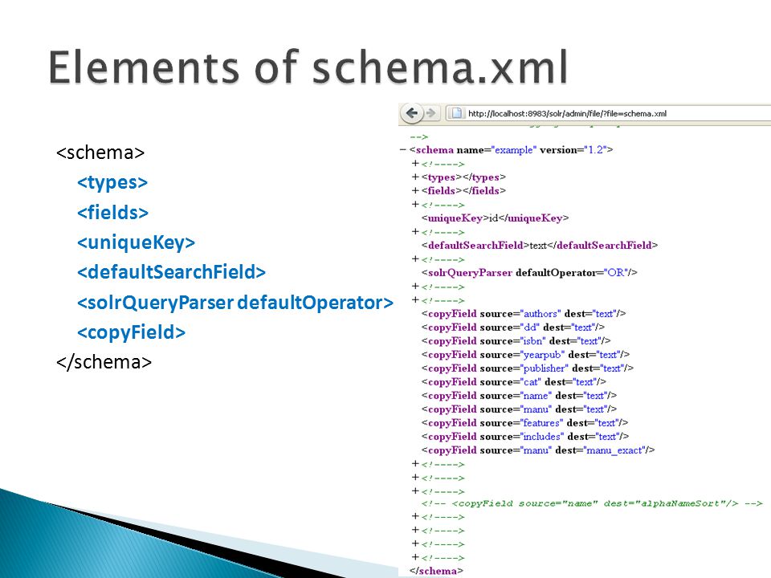Collapse the schema root element

click(x=403, y=150)
